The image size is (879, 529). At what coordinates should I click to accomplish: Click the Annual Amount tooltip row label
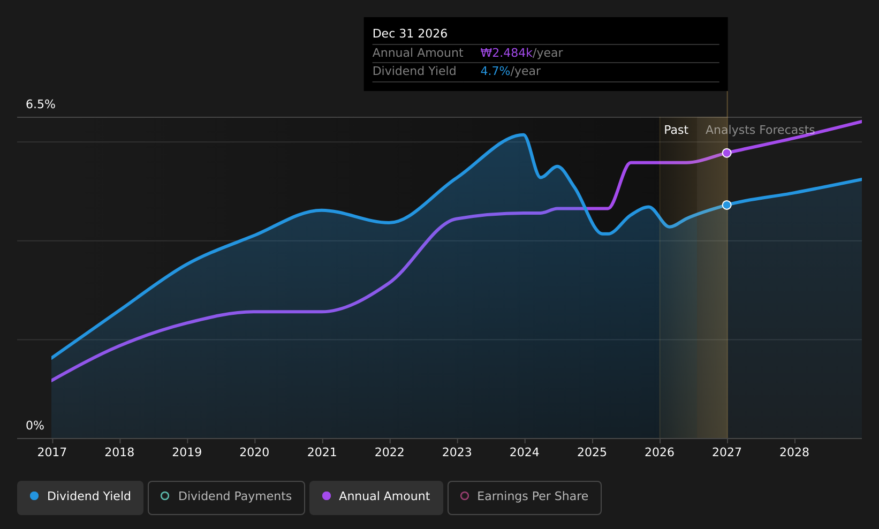click(x=418, y=53)
